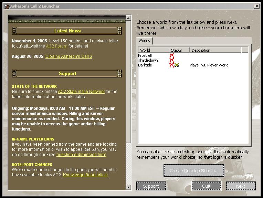This screenshot has width=263, height=198.
Task: Select the Darktide world
Action: pyautogui.click(x=145, y=65)
